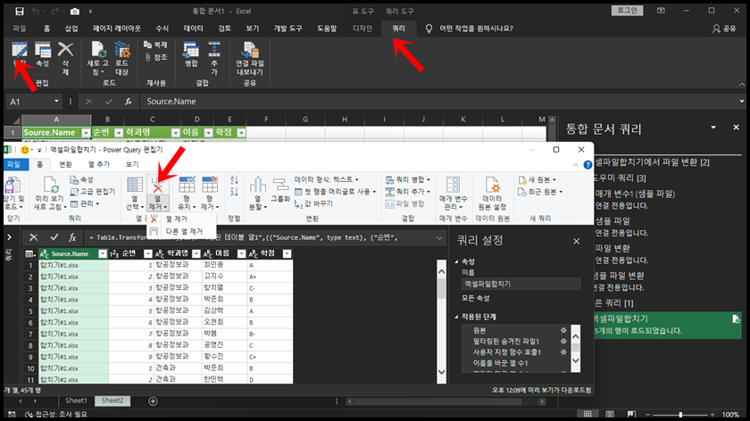750x421 pixels.
Task: Select 열 제거 from the dropdown menu
Action: click(177, 219)
